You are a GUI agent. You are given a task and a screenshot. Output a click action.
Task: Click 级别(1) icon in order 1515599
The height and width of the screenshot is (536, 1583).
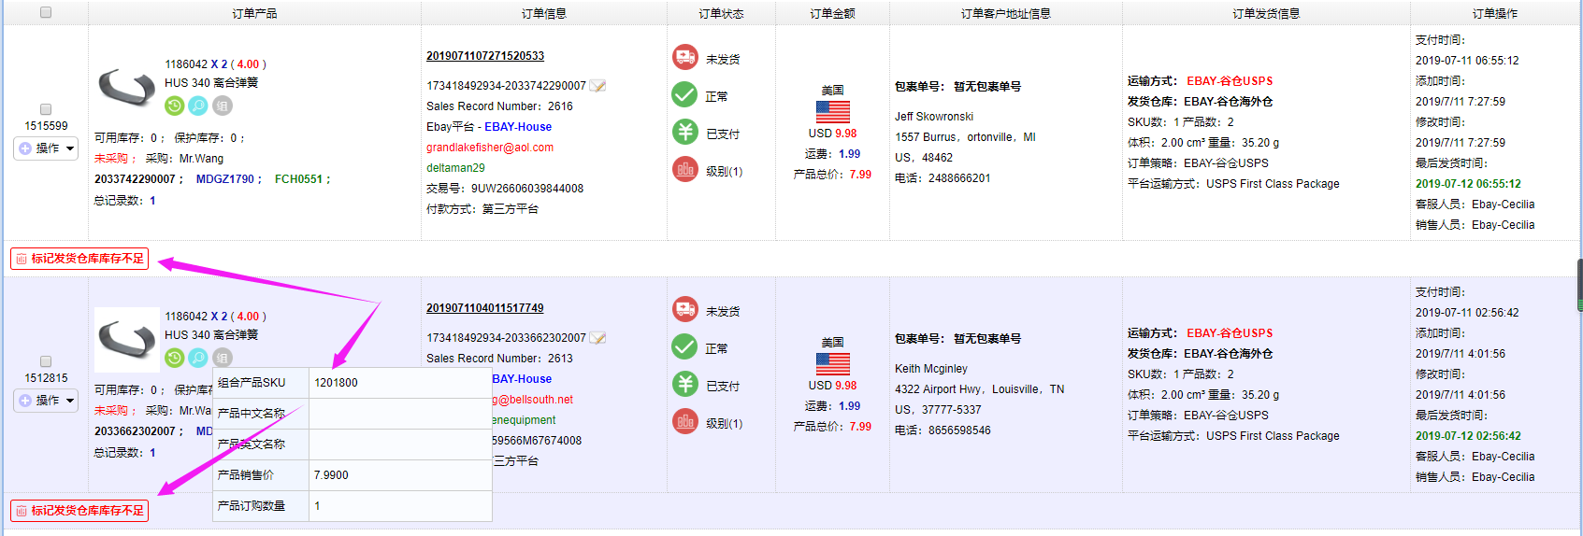click(x=685, y=170)
